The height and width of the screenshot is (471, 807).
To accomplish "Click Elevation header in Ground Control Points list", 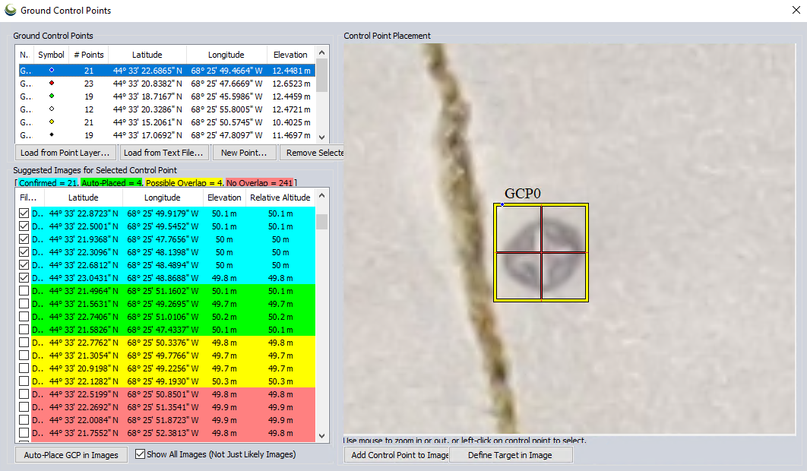I will click(290, 55).
